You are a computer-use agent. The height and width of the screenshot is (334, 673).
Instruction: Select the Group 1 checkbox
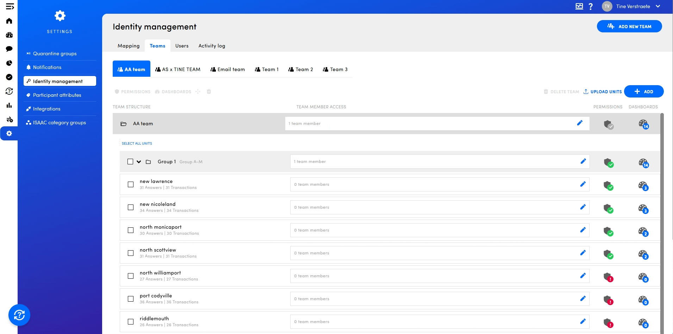[130, 162]
